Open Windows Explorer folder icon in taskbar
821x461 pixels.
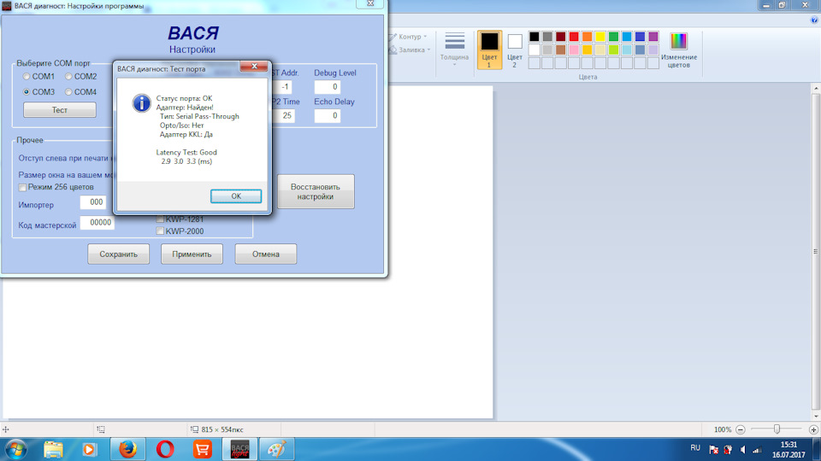pos(53,449)
